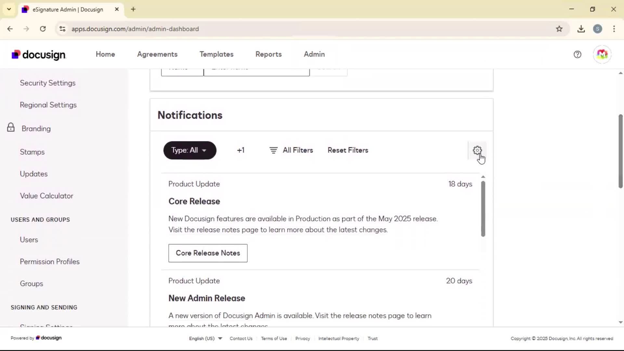Click the Notifications heading
624x351 pixels.
click(x=190, y=115)
